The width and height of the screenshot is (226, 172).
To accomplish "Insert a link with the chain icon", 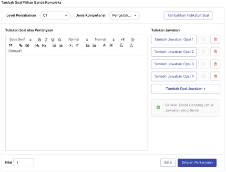I will click(21, 45).
